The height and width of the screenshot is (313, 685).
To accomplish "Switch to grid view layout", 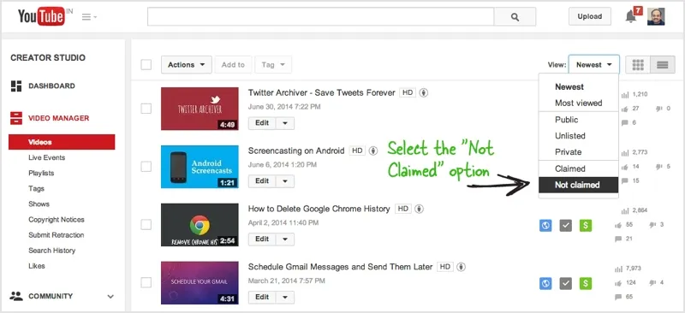I will point(638,65).
